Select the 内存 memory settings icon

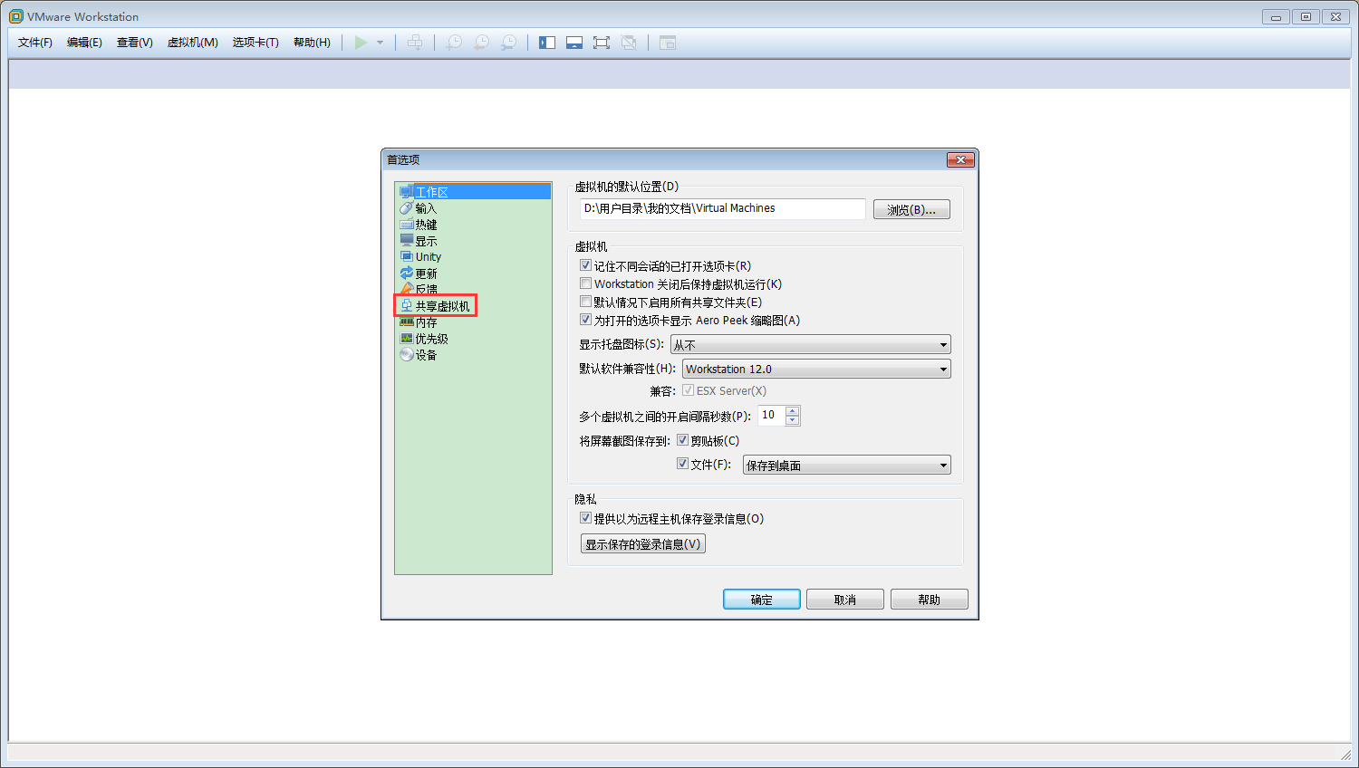click(426, 322)
